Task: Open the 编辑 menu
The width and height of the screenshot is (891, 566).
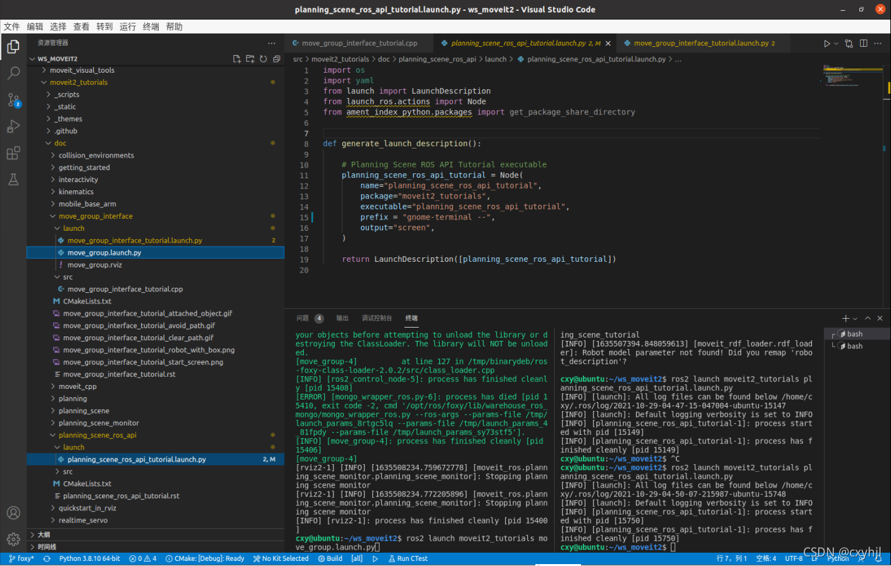Action: (x=35, y=27)
